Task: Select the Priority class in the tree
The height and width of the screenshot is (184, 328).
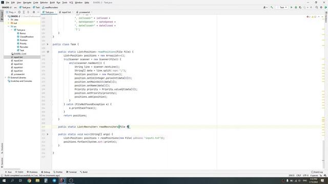Action: (x=22, y=43)
